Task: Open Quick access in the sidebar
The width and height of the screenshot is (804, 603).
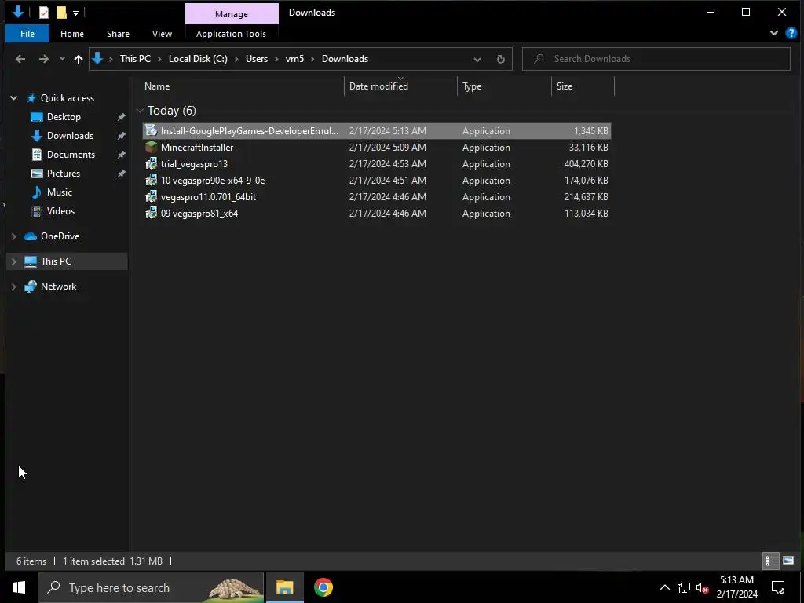Action: click(68, 98)
